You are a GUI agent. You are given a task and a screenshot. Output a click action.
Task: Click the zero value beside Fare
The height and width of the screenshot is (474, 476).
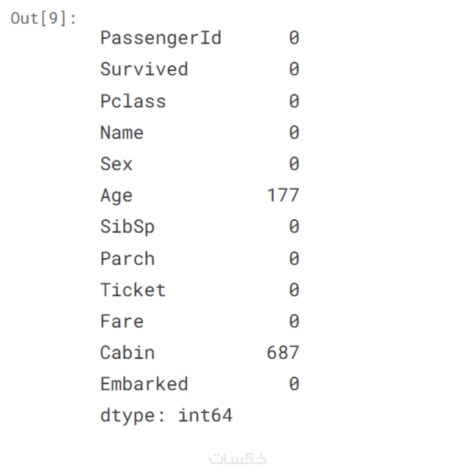[294, 322]
